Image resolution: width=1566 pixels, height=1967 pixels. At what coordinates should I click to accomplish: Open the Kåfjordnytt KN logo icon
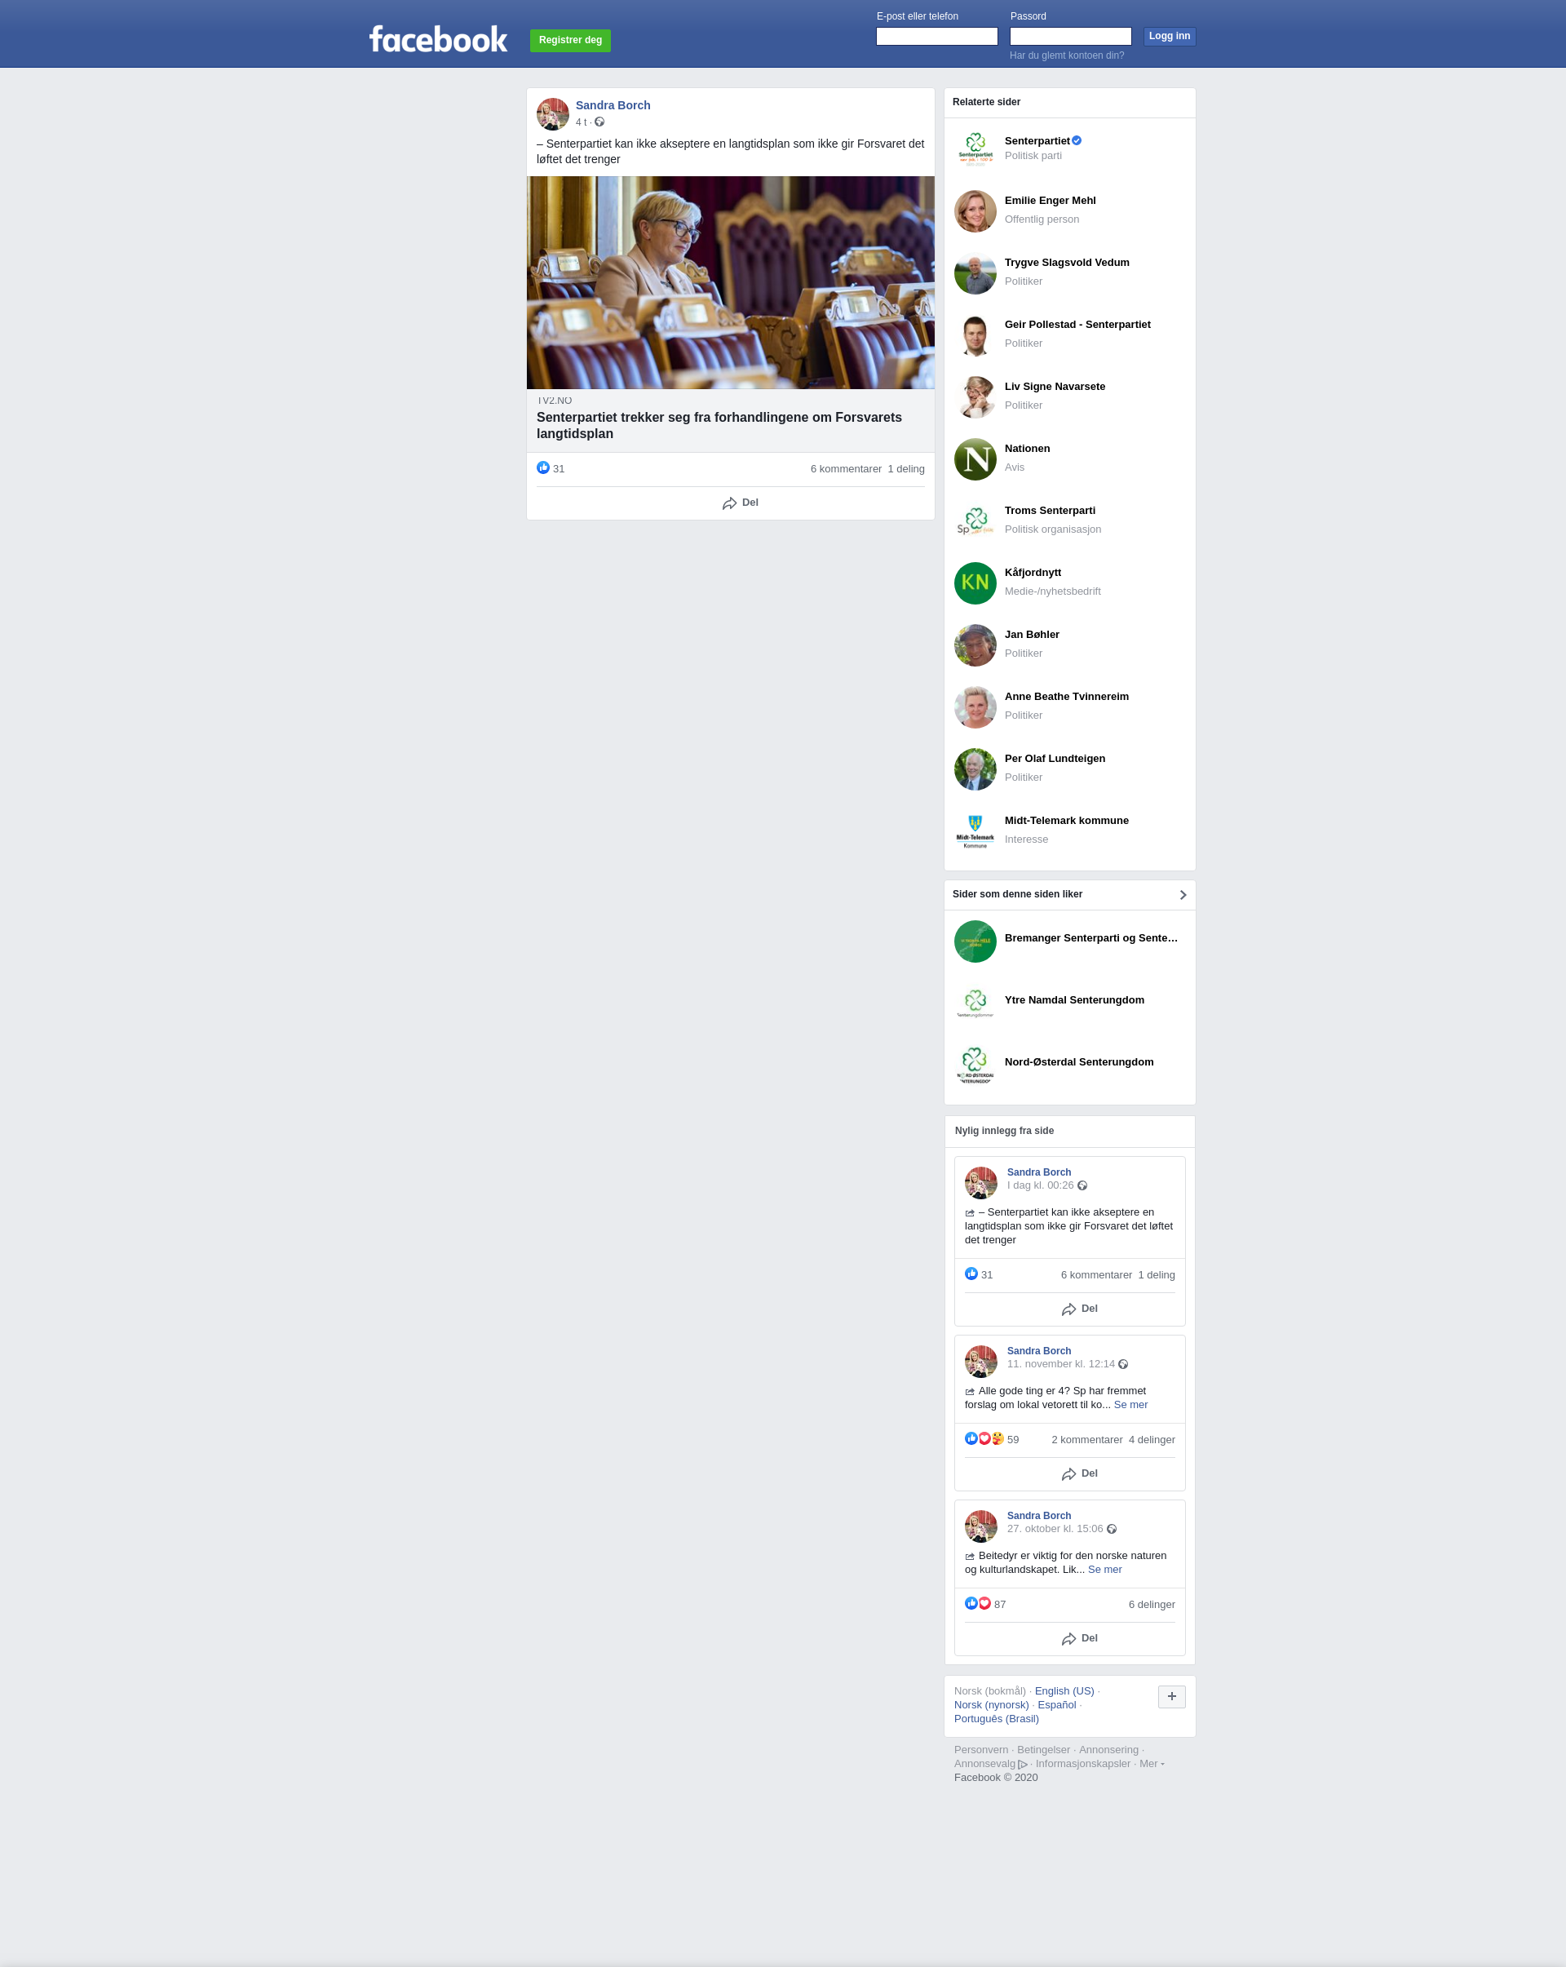975,583
